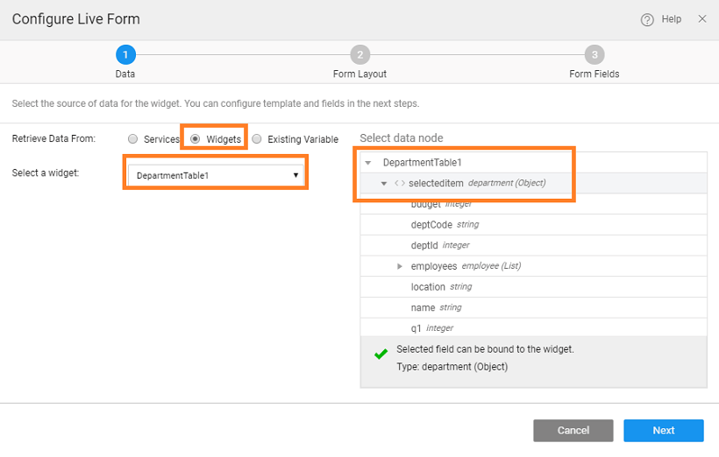
Task: Select the name string field
Action: tap(423, 307)
